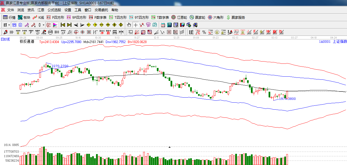Screen dimensions: 347x165
Task: Switch to K线 candlestick chart
Action: [38, 17]
